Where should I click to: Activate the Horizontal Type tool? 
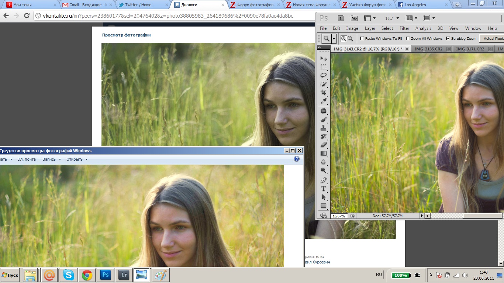point(324,189)
